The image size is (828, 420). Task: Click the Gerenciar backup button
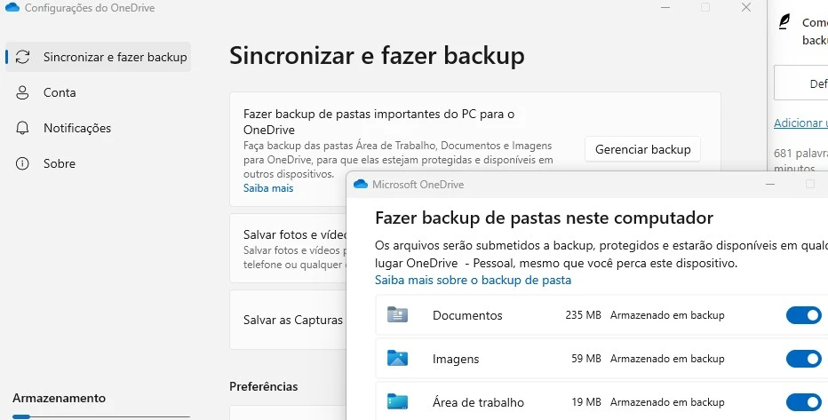click(642, 149)
